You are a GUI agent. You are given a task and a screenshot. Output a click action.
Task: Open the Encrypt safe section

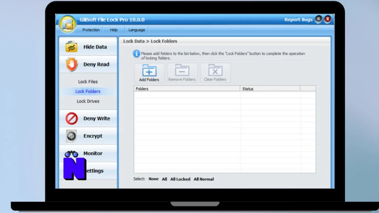pyautogui.click(x=88, y=136)
